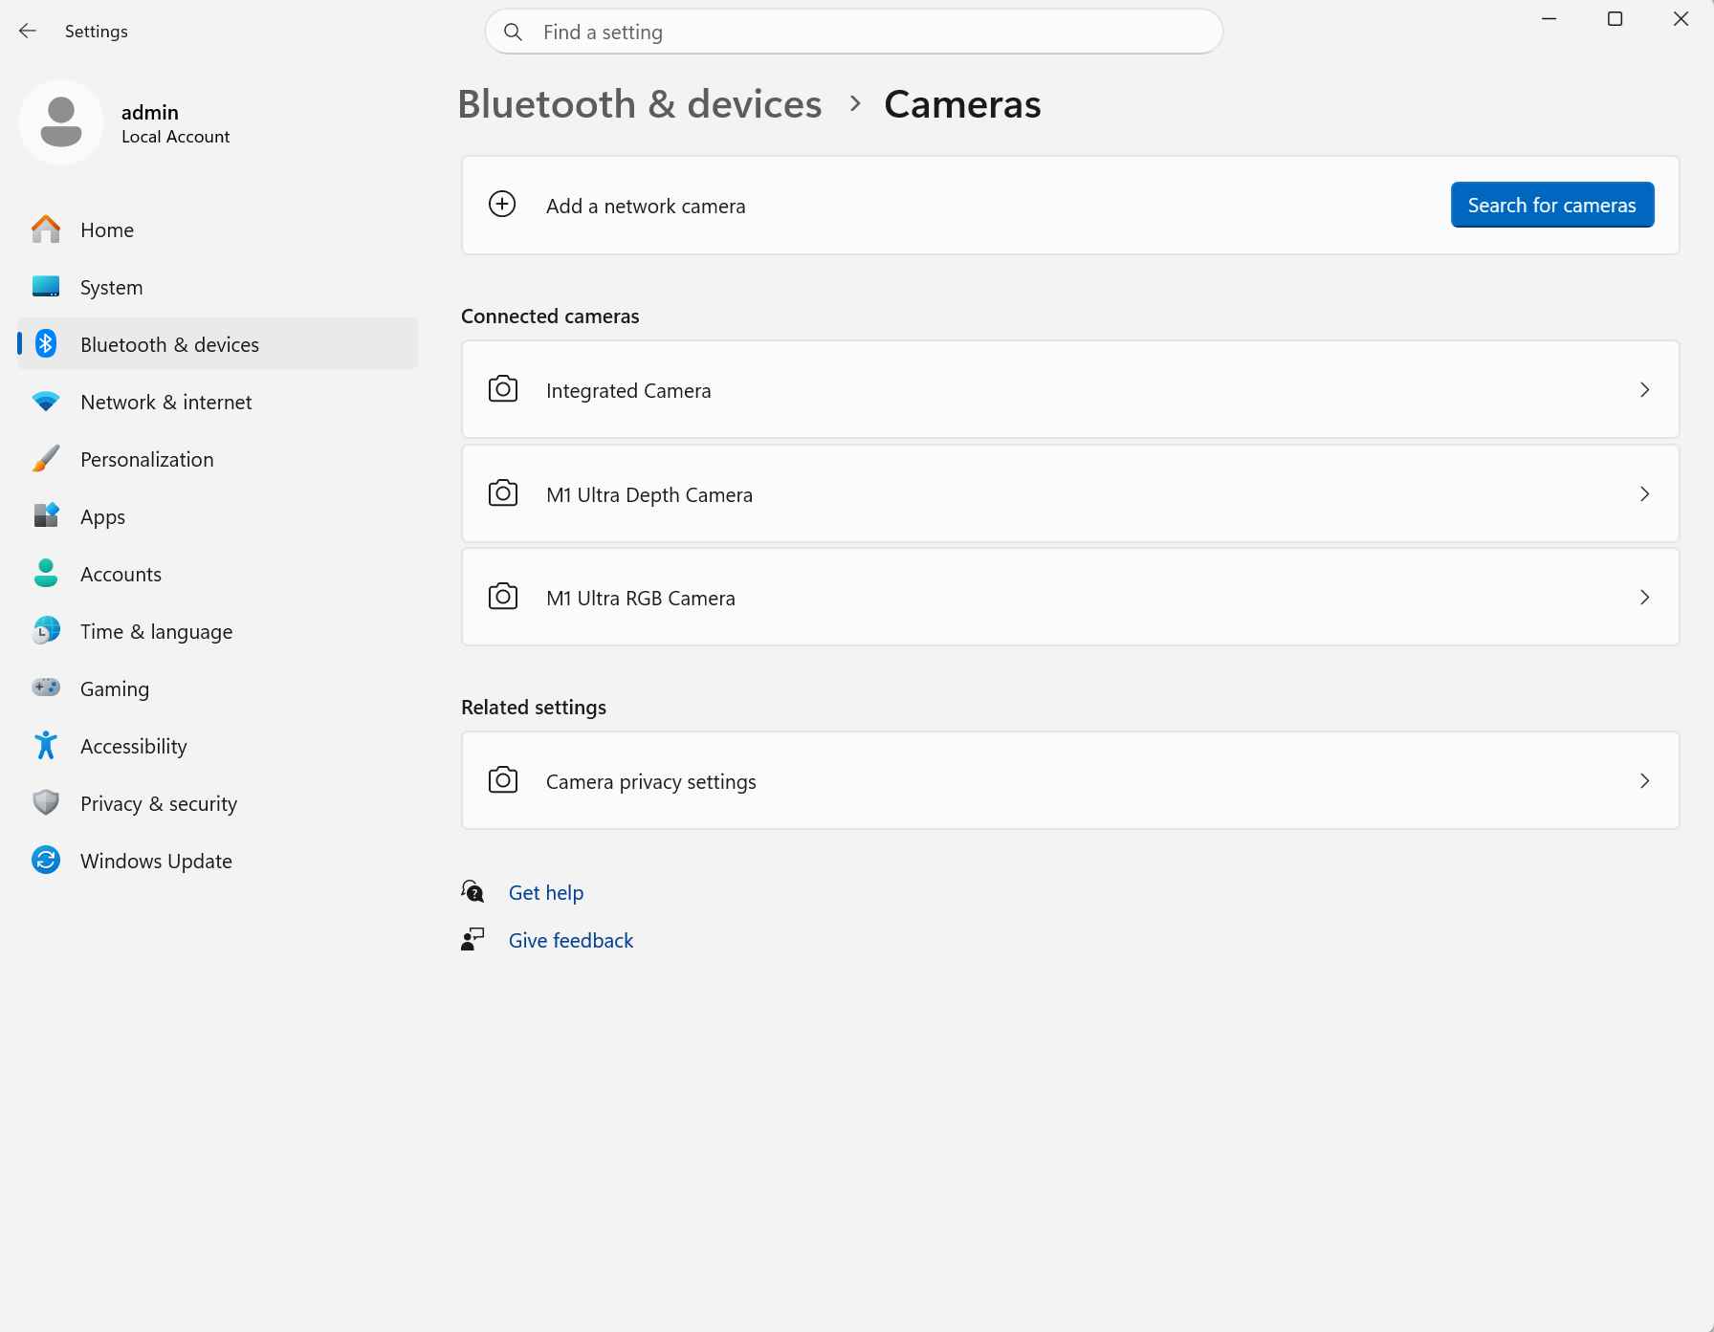Viewport: 1714px width, 1332px height.
Task: Expand M1 Ultra Depth Camera chevron
Action: click(x=1645, y=494)
